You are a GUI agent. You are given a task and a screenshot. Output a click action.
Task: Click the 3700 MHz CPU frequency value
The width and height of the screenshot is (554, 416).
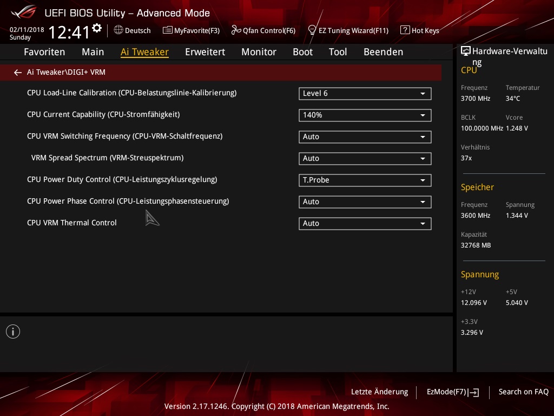coord(476,99)
